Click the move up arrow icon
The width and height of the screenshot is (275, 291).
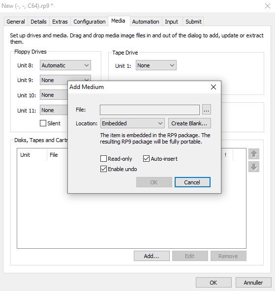tap(254, 154)
